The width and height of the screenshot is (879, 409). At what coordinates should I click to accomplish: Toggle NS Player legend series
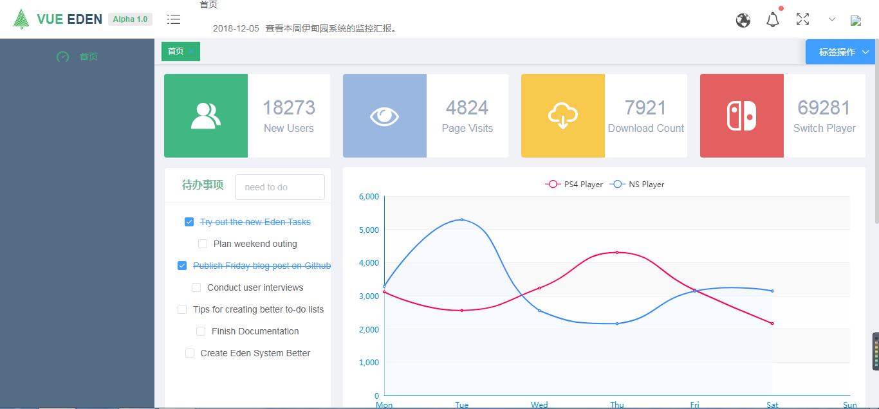tap(637, 185)
